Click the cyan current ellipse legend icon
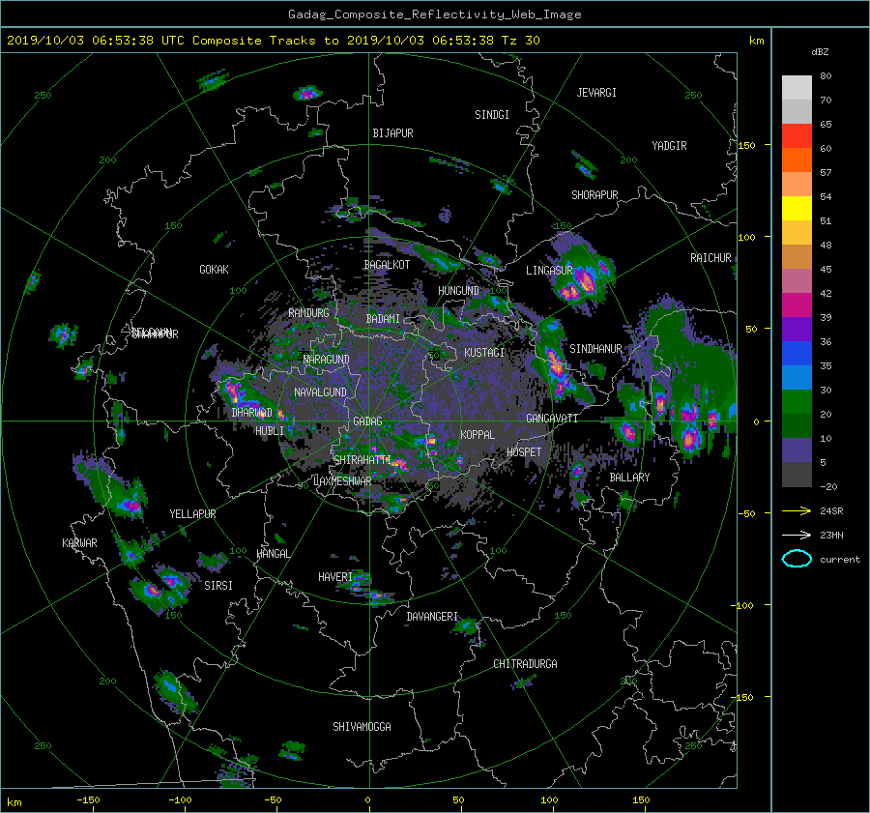 point(797,559)
